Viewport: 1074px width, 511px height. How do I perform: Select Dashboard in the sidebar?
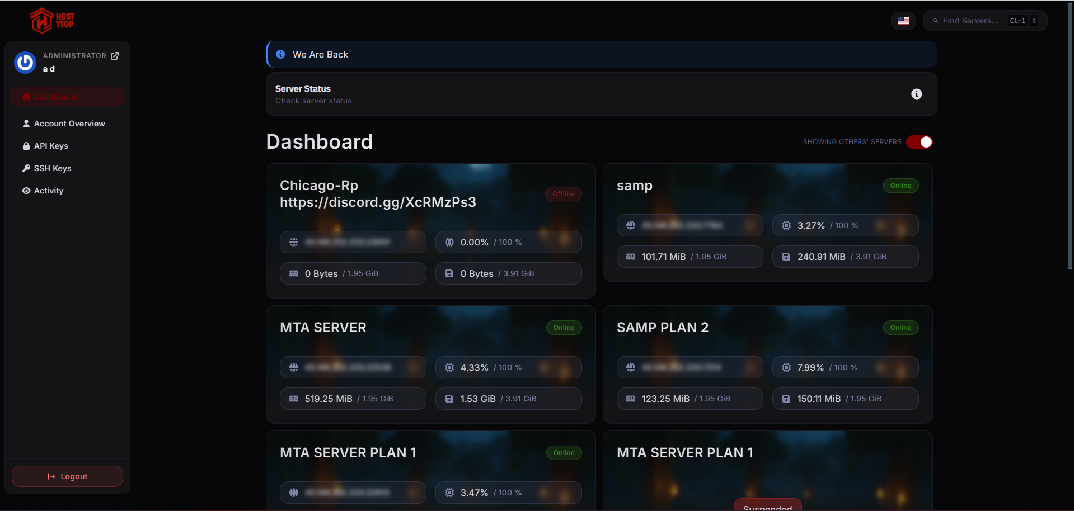pyautogui.click(x=55, y=96)
